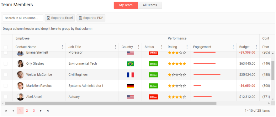Image resolution: width=276 pixels, height=117 pixels.
Task: Click Weidar McCombe's avatar photo
Action: (20, 75)
